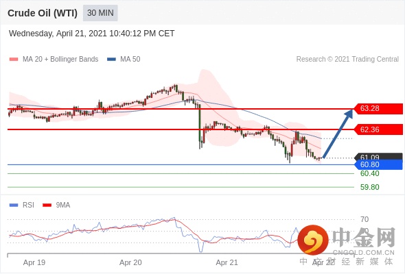Select the 30 MIN timeframe button

pos(100,13)
